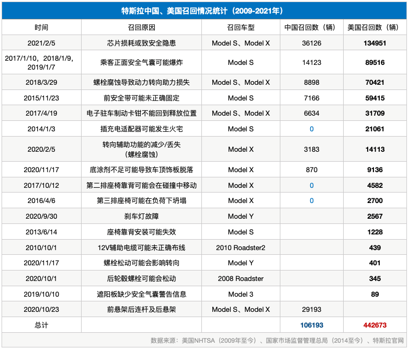Click China recall value 870
The image size is (408, 349).
(x=311, y=170)
